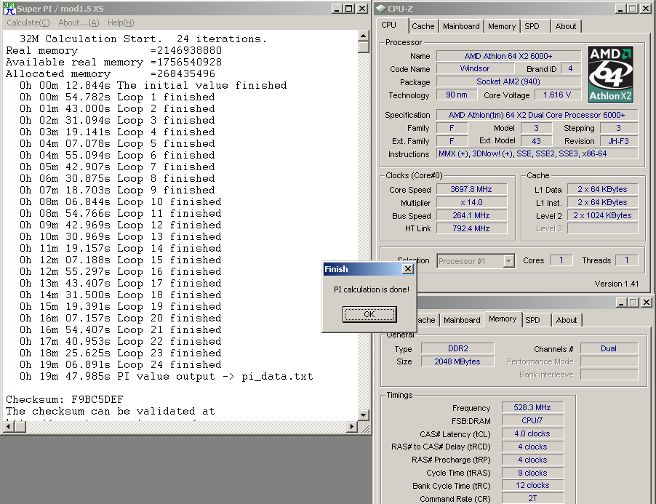Viewport: 656px width, 504px height.
Task: Click the Core Speed value 3697.8 MHz
Action: pos(471,190)
